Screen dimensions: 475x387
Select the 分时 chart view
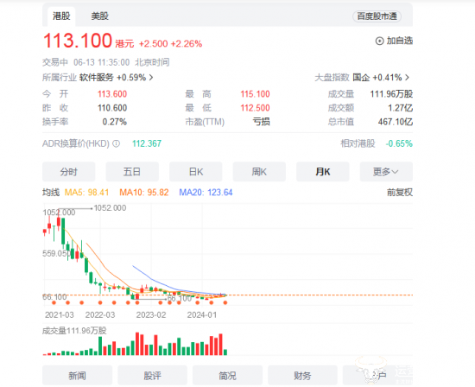pyautogui.click(x=69, y=172)
